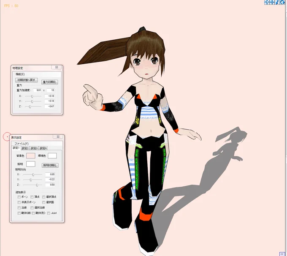This screenshot has height=256, width=287.
Task: Open the 背景色 color swatch
Action: pos(31,156)
